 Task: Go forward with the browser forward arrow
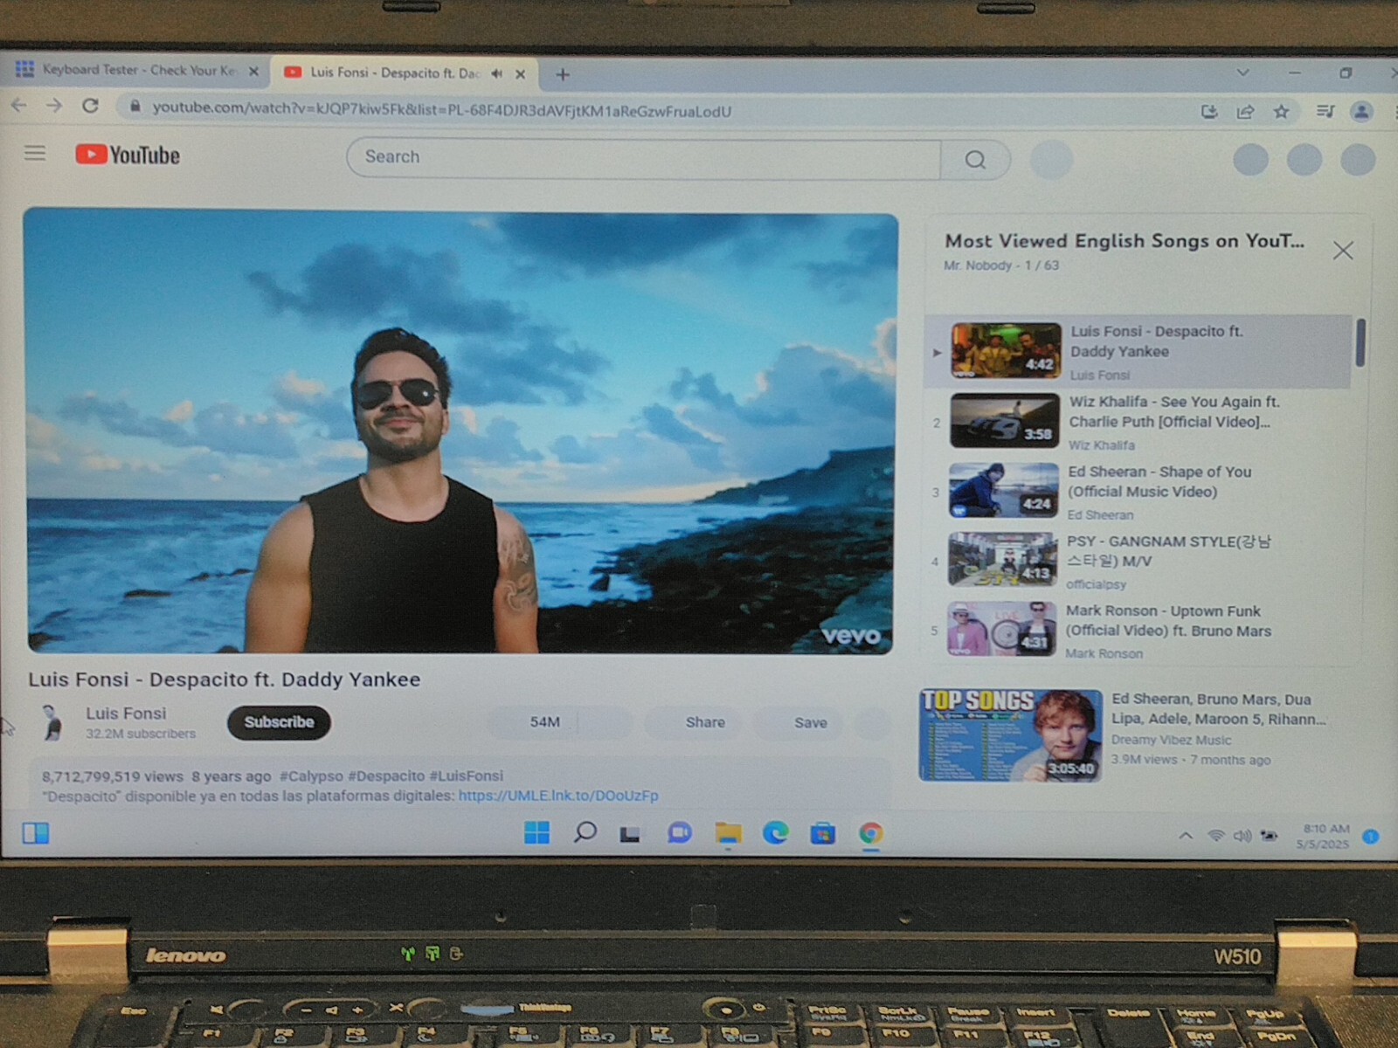[x=54, y=106]
